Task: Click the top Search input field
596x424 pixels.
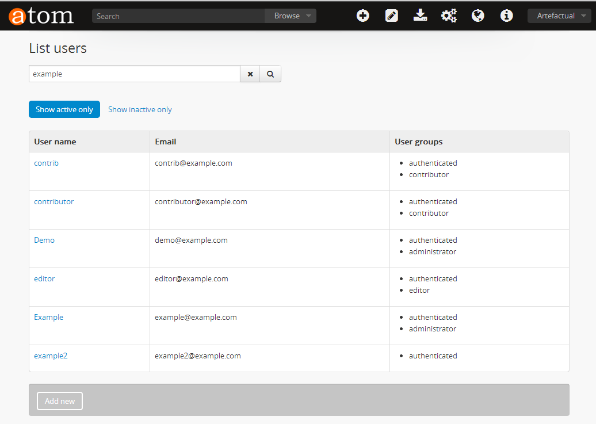Action: pyautogui.click(x=178, y=16)
